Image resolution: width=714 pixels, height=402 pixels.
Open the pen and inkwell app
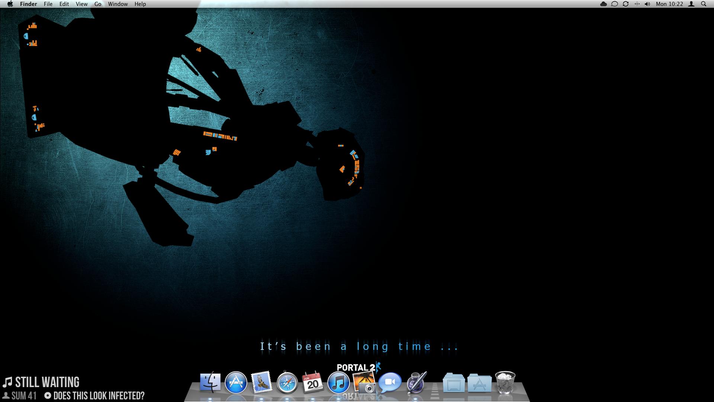[x=416, y=383]
